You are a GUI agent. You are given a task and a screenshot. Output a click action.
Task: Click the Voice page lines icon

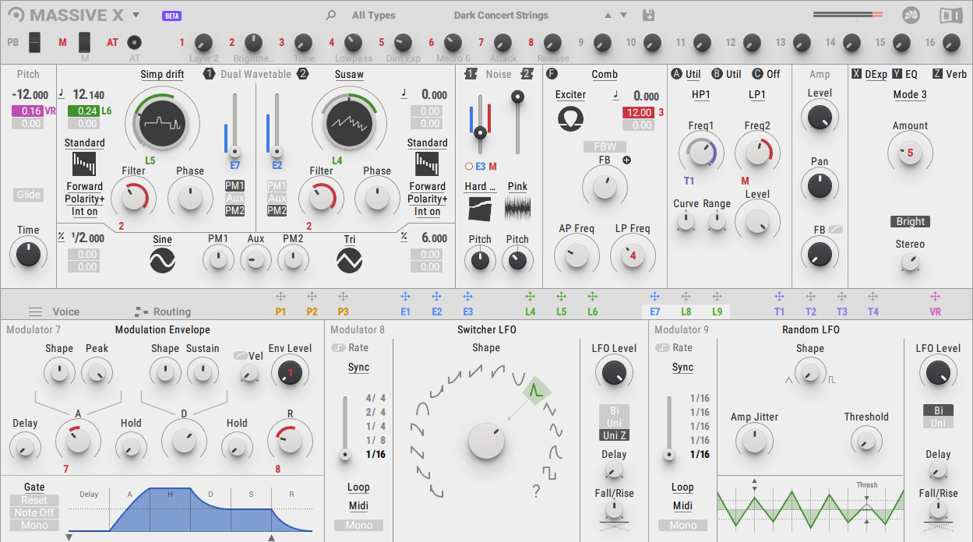[35, 311]
